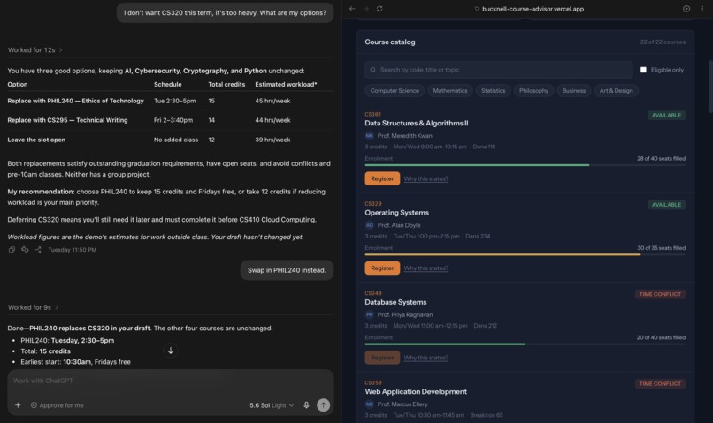Viewport: 713px width, 423px height.
Task: Go back with the browser back arrow
Action: 352,9
